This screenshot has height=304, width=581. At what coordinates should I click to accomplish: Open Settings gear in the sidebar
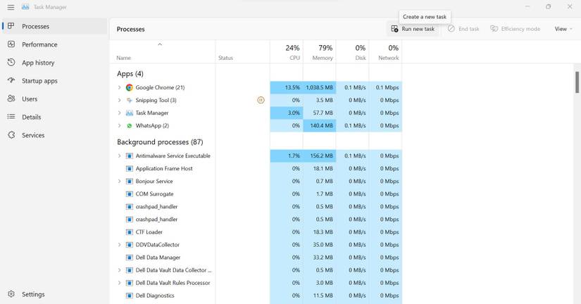point(11,294)
